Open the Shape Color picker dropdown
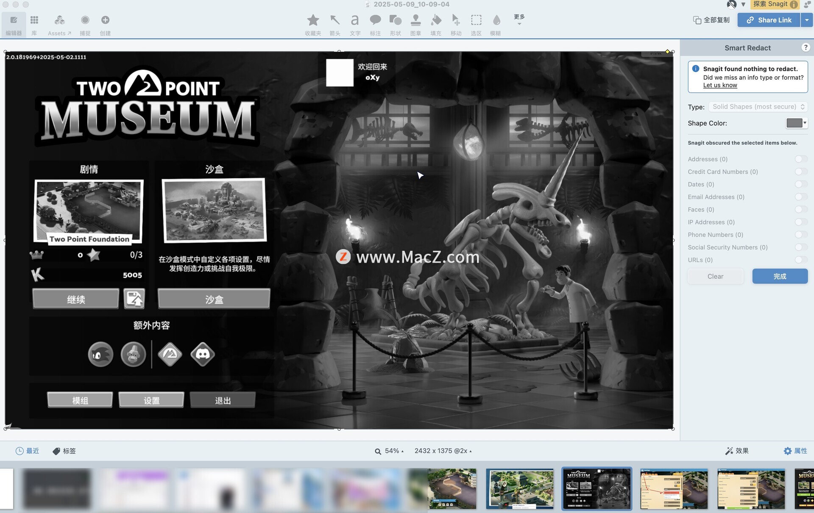814x513 pixels. pos(797,123)
